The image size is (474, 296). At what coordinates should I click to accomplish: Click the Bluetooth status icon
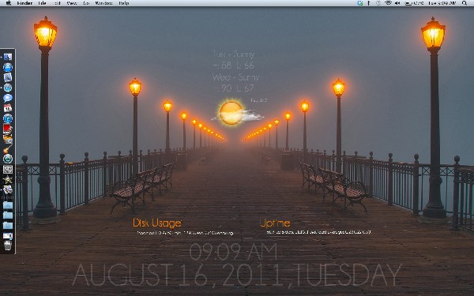click(368, 3)
